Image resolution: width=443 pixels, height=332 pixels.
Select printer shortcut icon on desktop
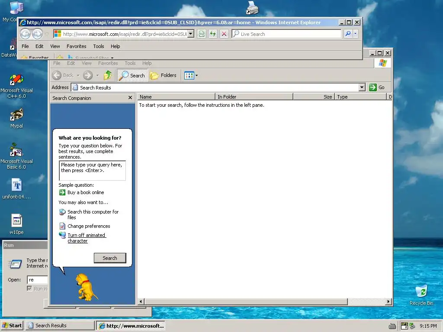coord(252,8)
